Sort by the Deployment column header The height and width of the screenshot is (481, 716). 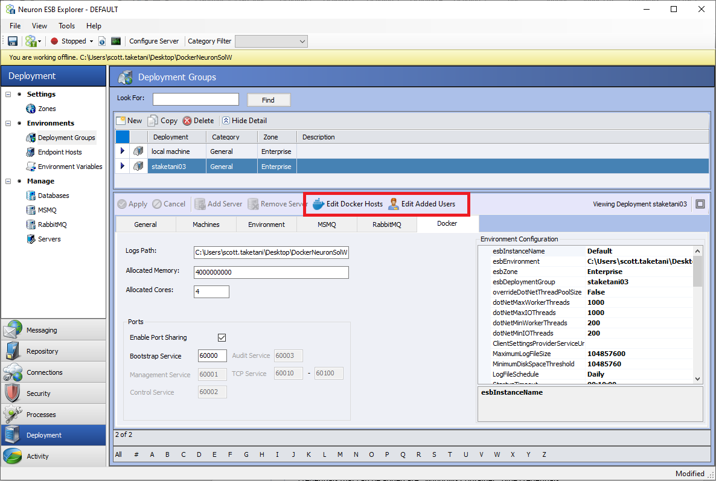[x=177, y=137]
